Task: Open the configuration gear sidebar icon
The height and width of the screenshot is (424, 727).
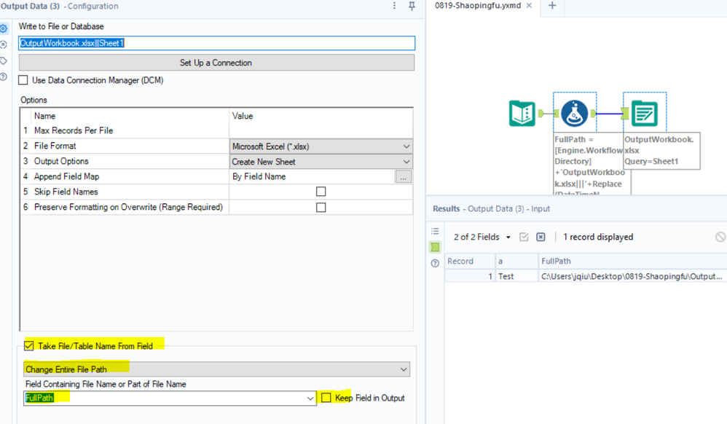Action: point(3,28)
